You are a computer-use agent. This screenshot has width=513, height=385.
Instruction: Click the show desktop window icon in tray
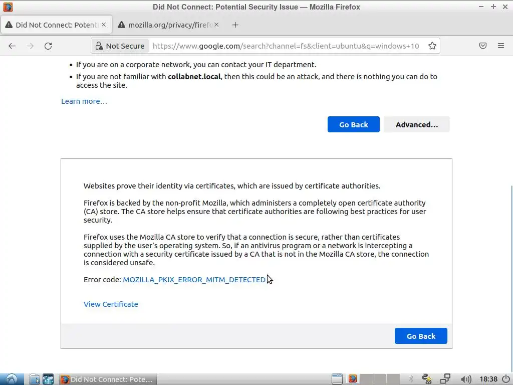(x=337, y=379)
